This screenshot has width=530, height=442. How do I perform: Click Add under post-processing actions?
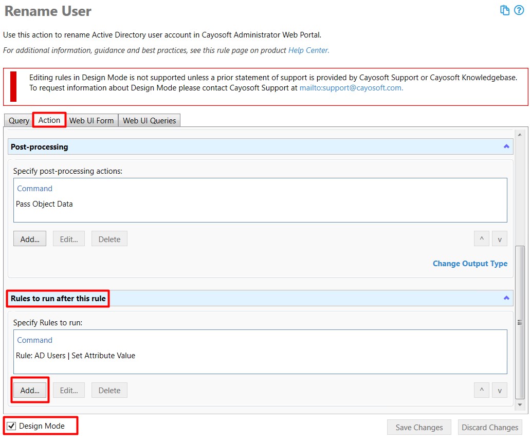point(30,239)
